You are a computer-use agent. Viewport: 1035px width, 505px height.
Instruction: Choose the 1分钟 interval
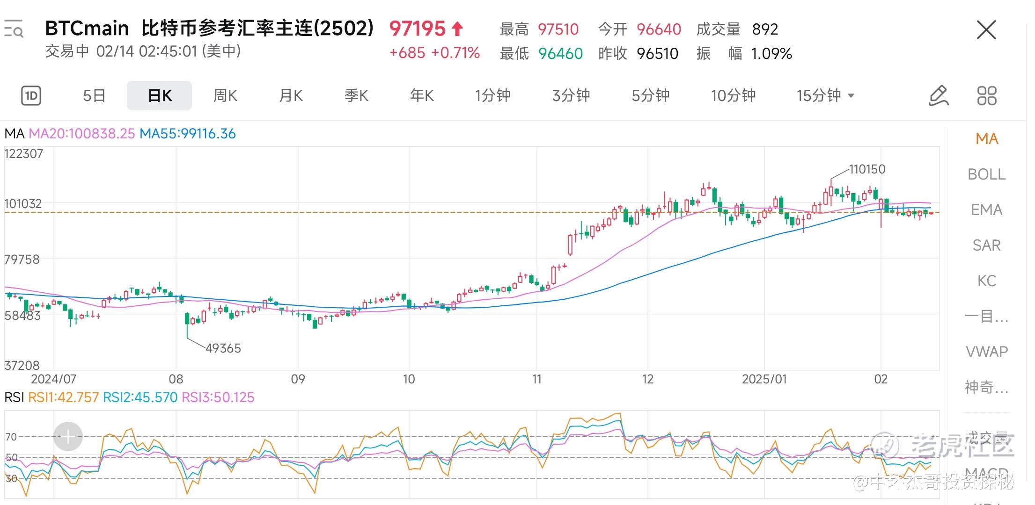(x=492, y=96)
